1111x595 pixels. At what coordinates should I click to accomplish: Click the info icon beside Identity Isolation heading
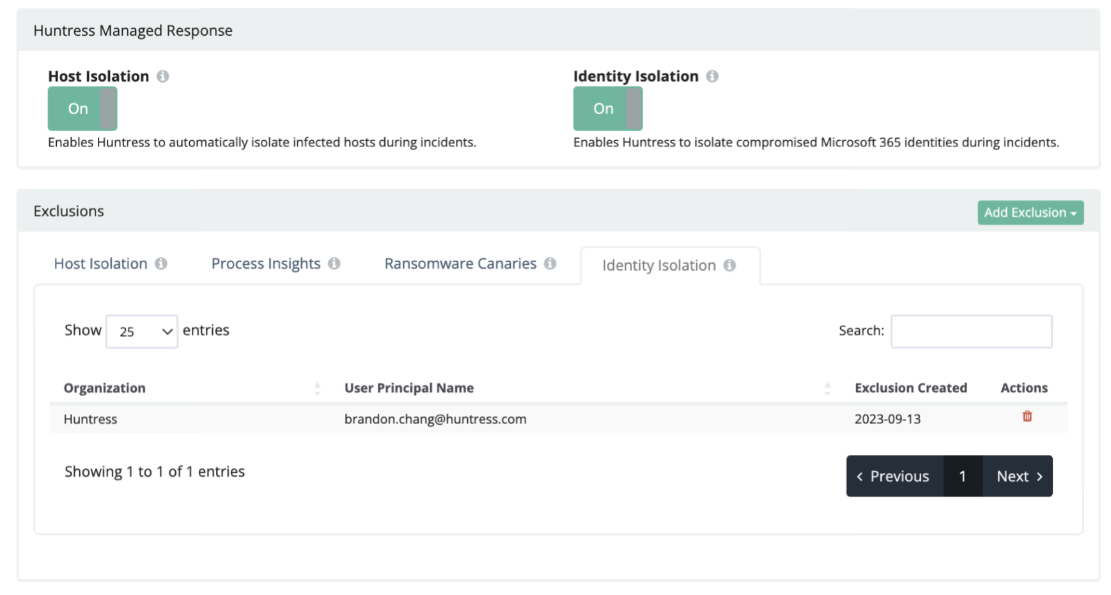(x=712, y=76)
